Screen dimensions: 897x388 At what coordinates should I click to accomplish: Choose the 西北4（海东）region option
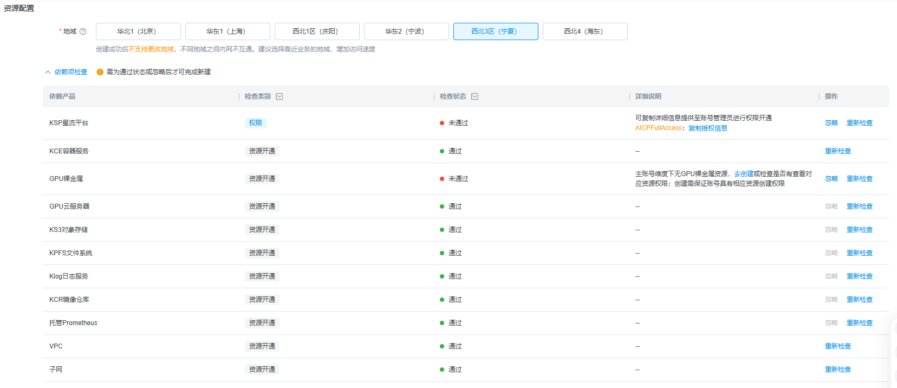(x=585, y=31)
